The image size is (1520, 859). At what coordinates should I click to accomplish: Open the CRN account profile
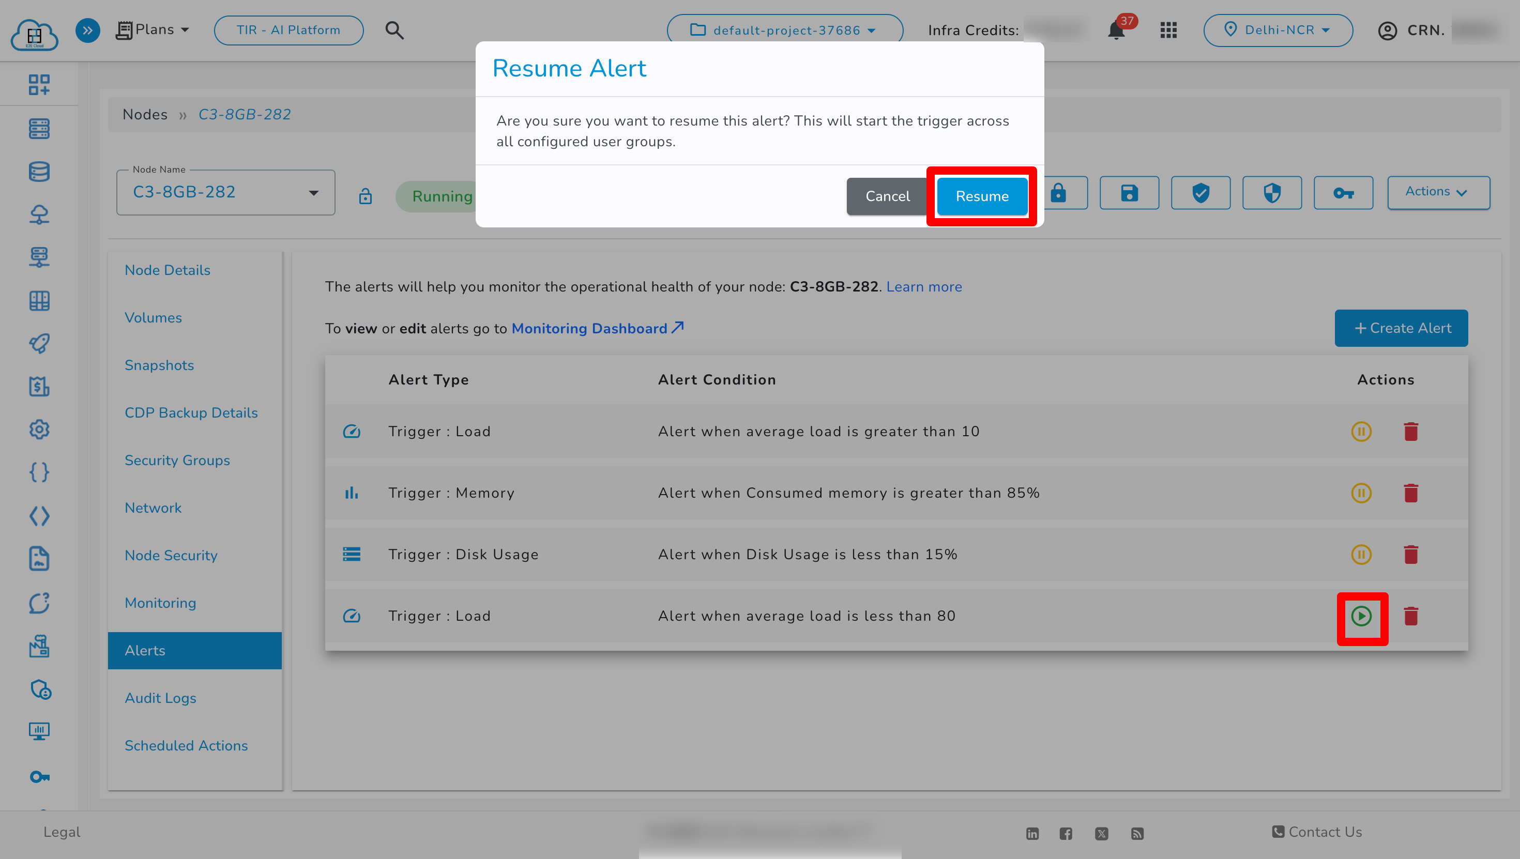(1410, 30)
